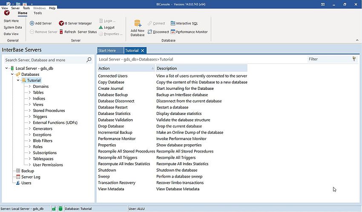Click Start Here in General group
Viewport: 362px width, 212px height.
coord(11,21)
